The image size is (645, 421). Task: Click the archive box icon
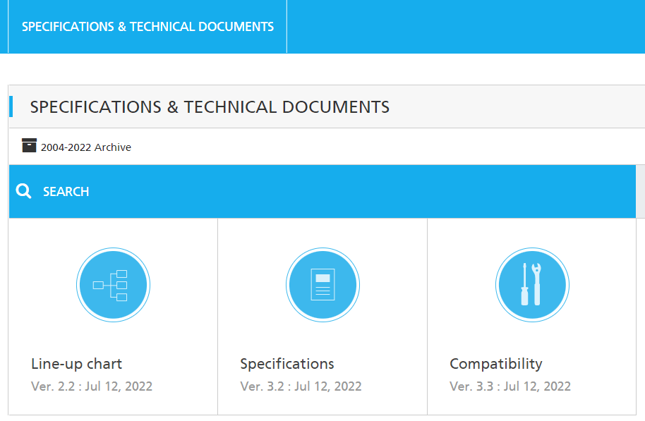(29, 146)
